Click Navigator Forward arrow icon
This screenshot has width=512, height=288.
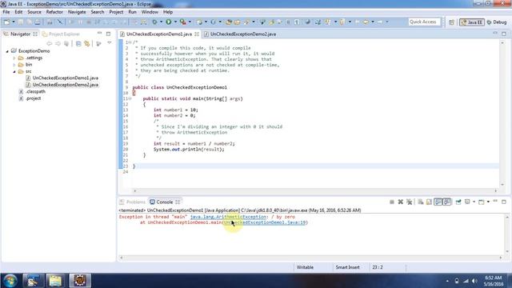pos(58,43)
